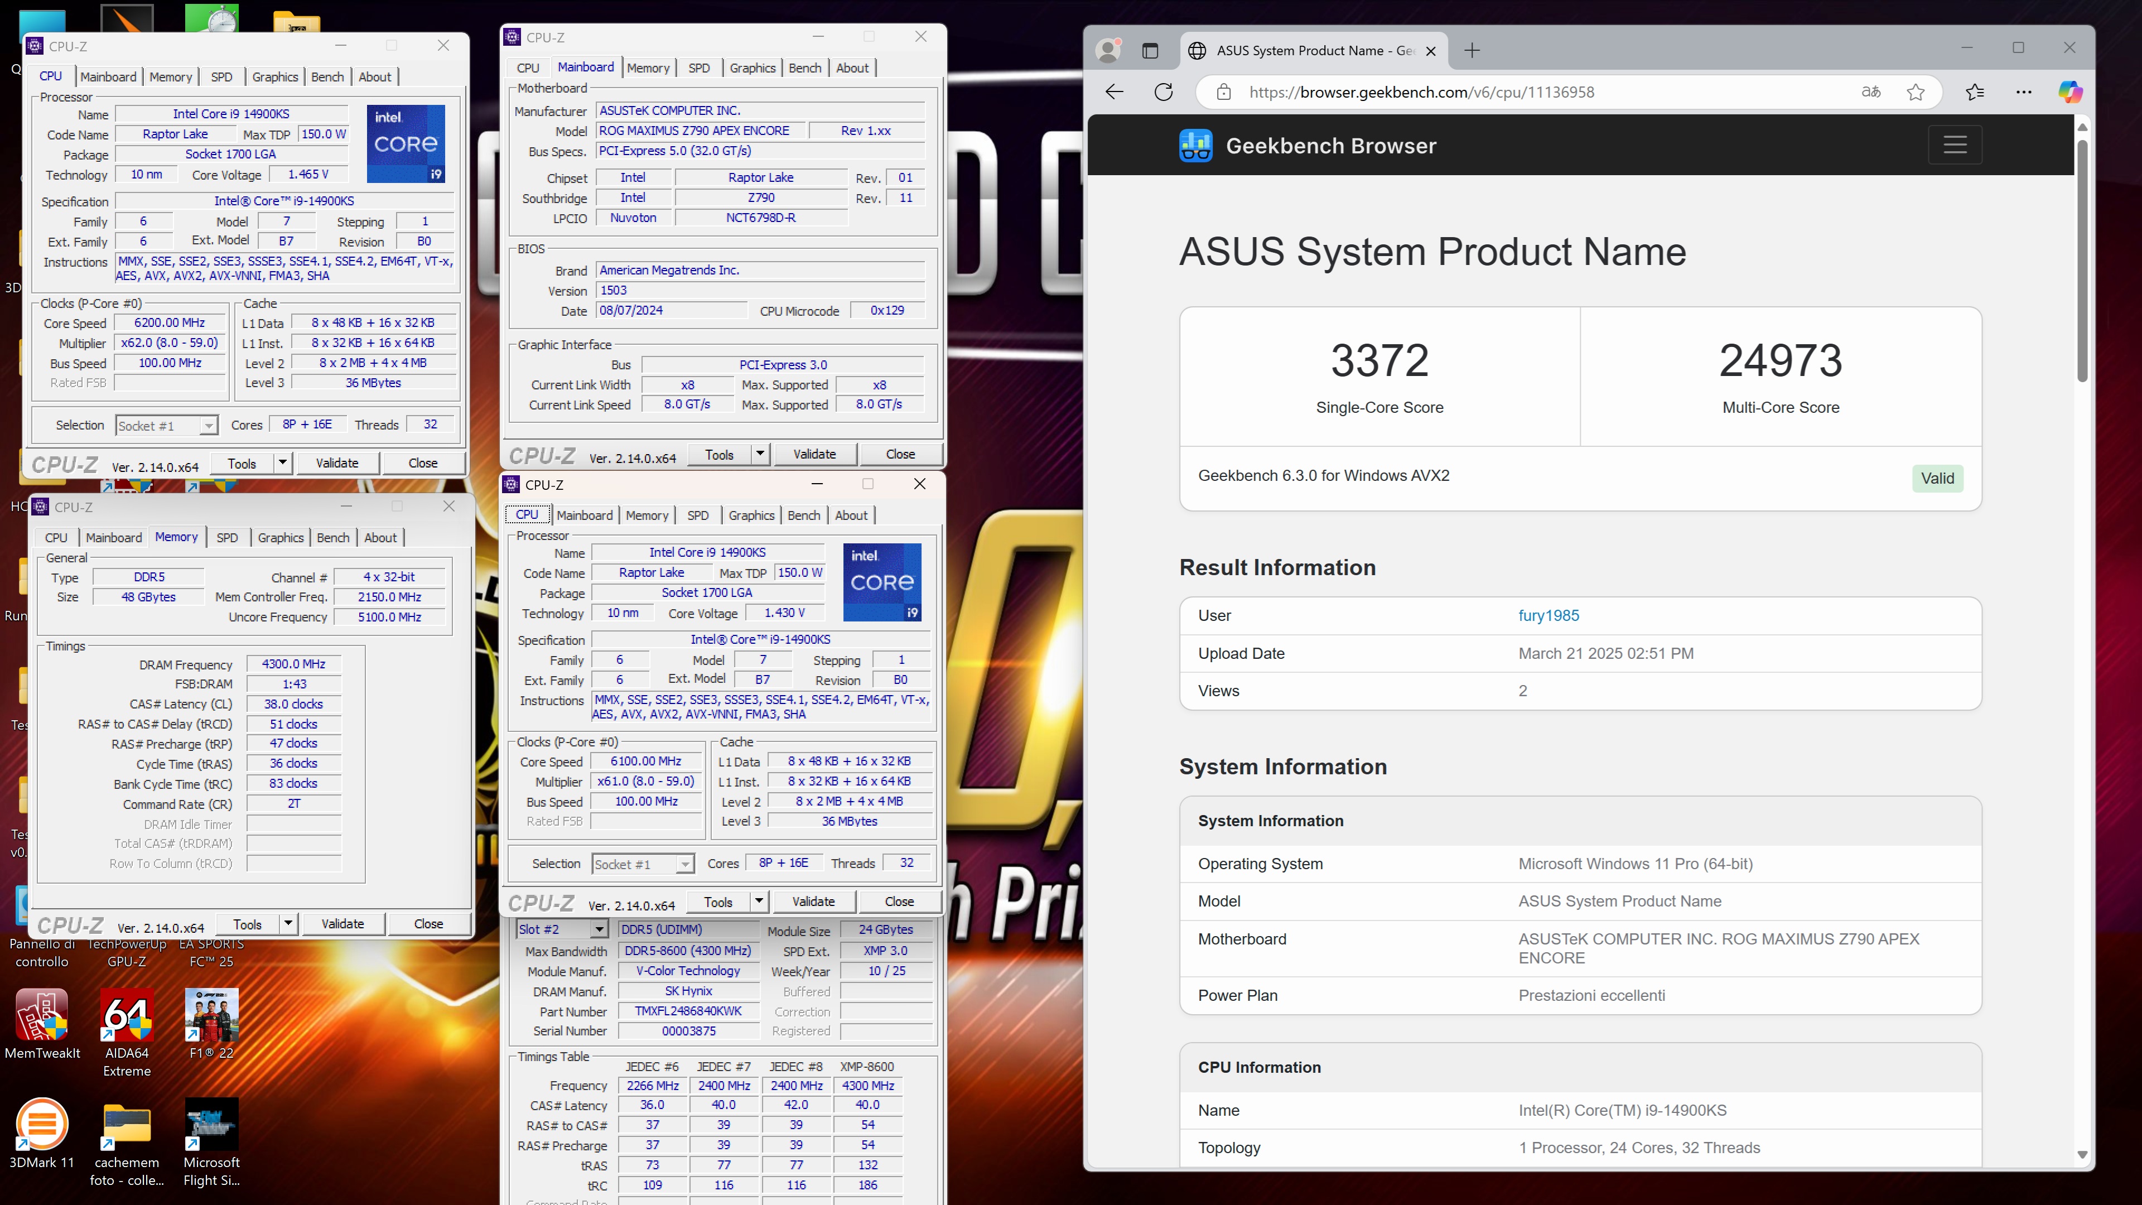Open Bench tab in Mainboard CPU-Z window
The height and width of the screenshot is (1205, 2142).
pos(805,68)
